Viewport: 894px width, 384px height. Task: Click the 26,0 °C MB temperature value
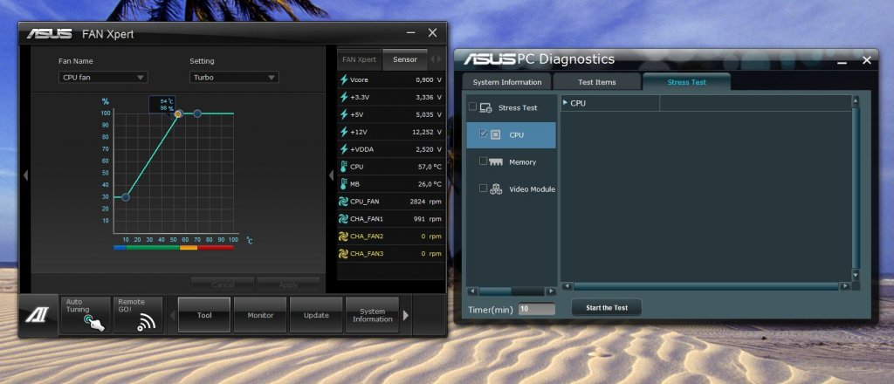[430, 184]
